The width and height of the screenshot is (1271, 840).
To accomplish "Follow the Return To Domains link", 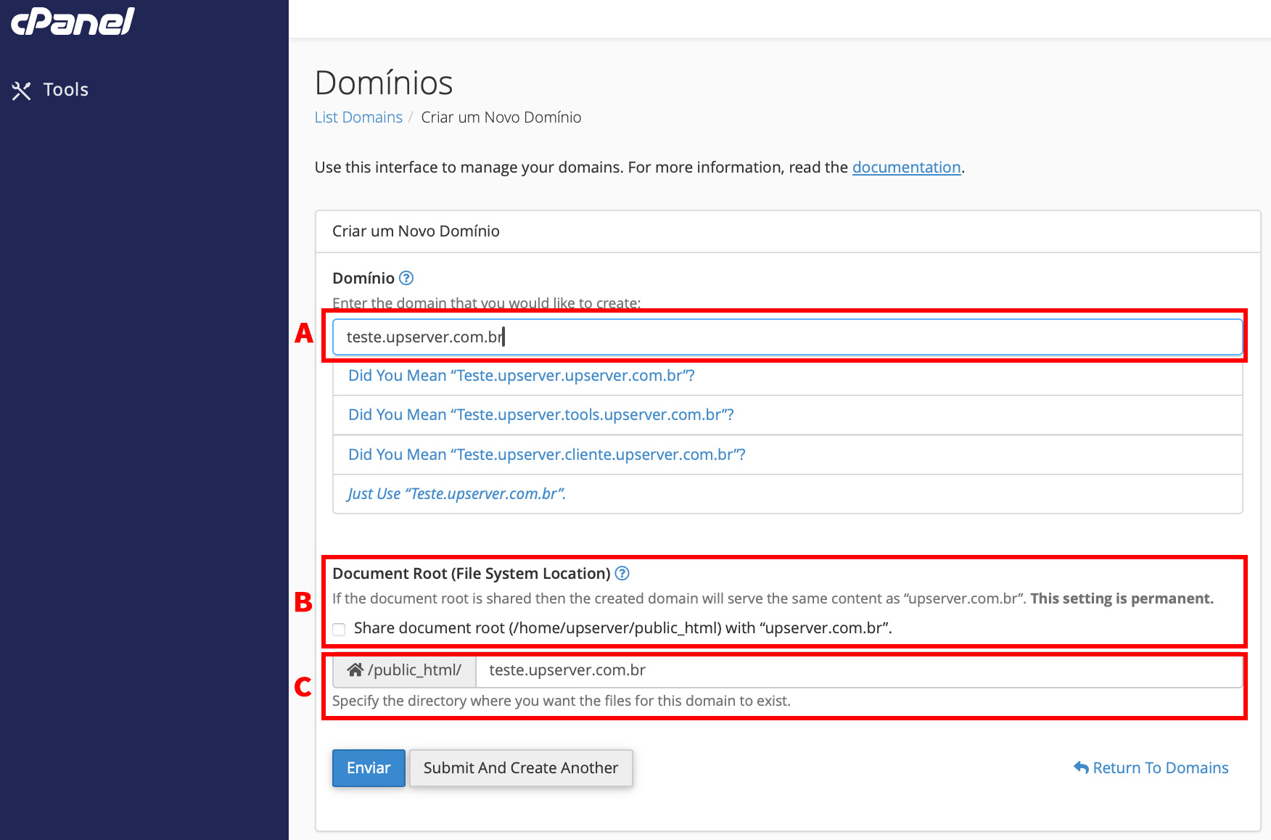I will coord(1160,767).
